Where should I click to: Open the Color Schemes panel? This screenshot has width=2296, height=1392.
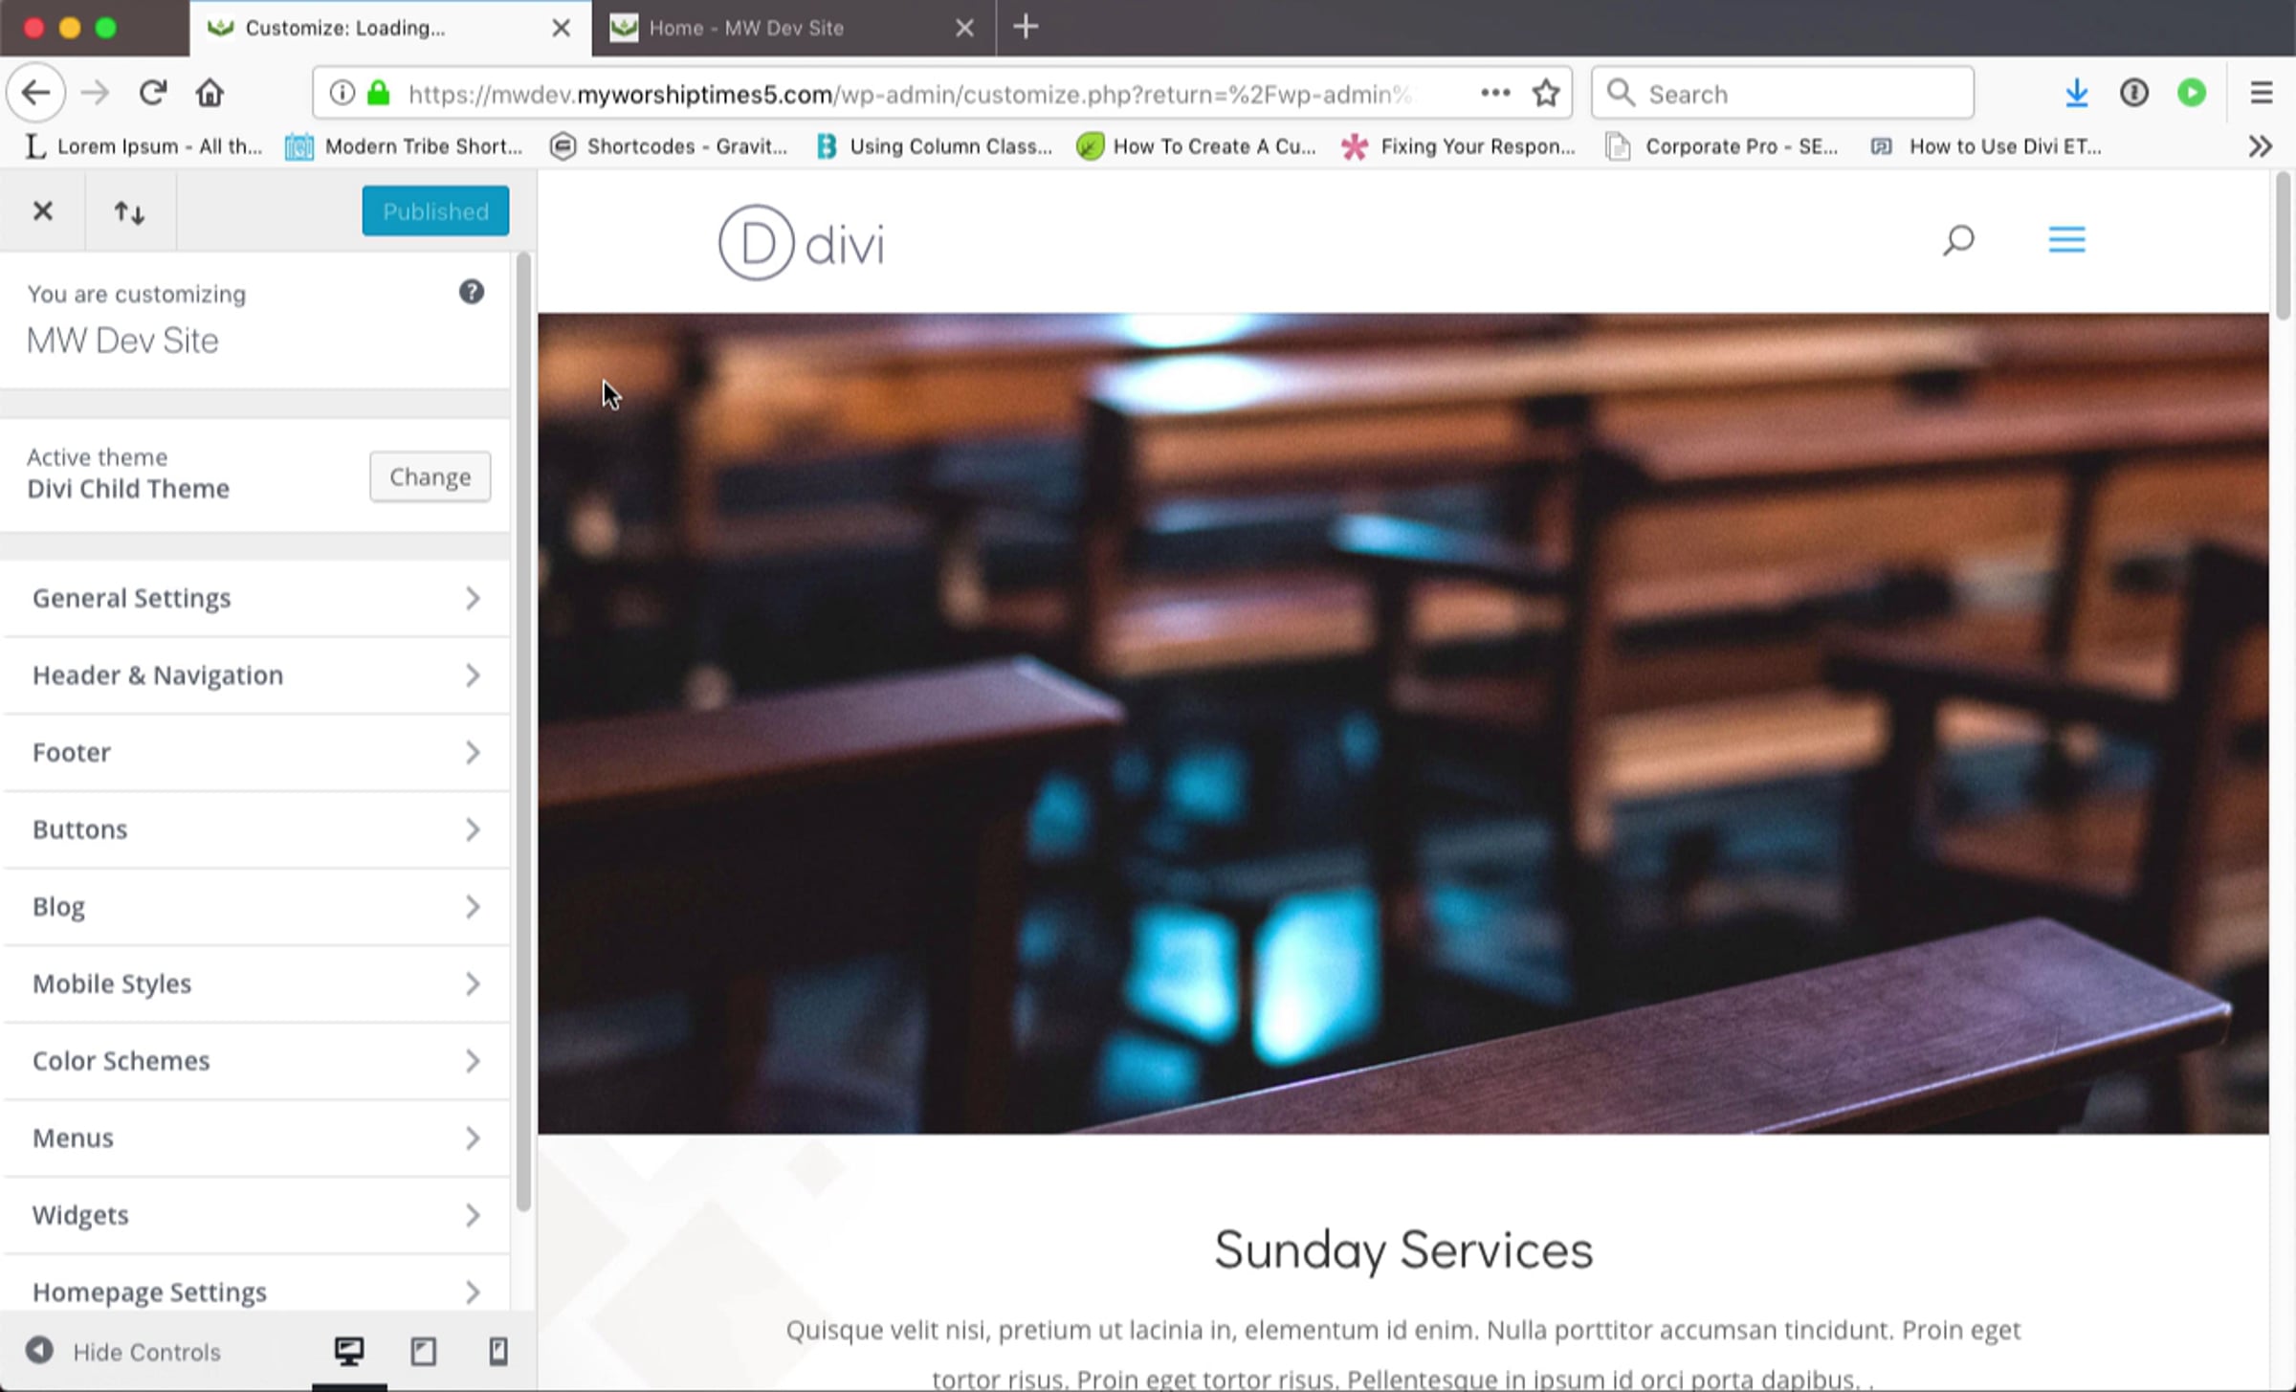click(x=255, y=1061)
